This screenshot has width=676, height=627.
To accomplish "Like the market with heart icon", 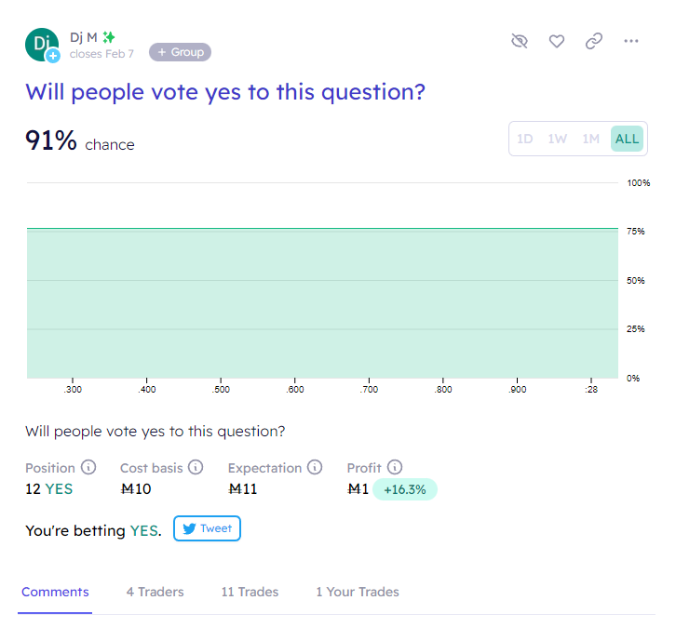I will click(557, 41).
